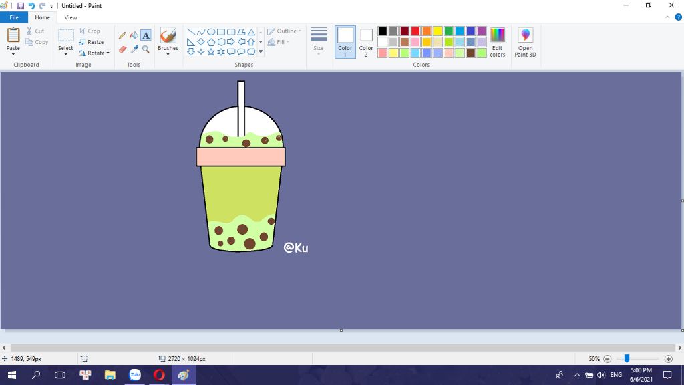Undo the last action

pos(31,6)
